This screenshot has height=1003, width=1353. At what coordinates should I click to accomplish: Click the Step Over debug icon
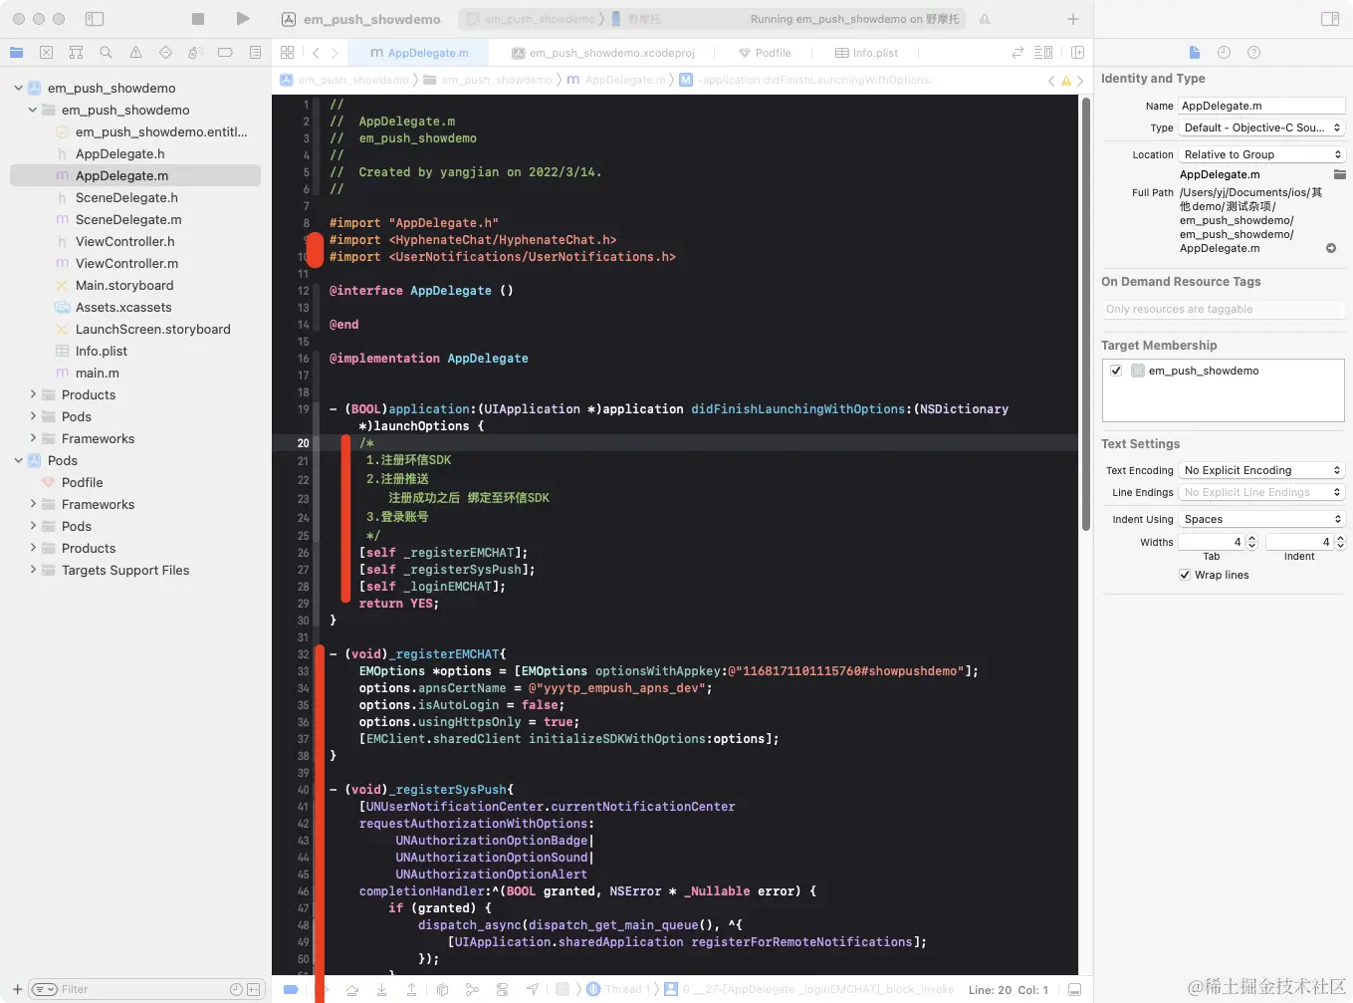coord(351,989)
